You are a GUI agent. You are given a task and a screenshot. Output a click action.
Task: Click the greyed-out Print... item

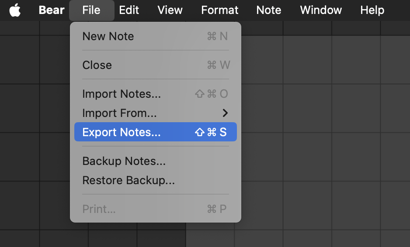(x=99, y=209)
